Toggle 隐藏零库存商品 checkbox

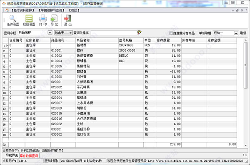pos(171,33)
